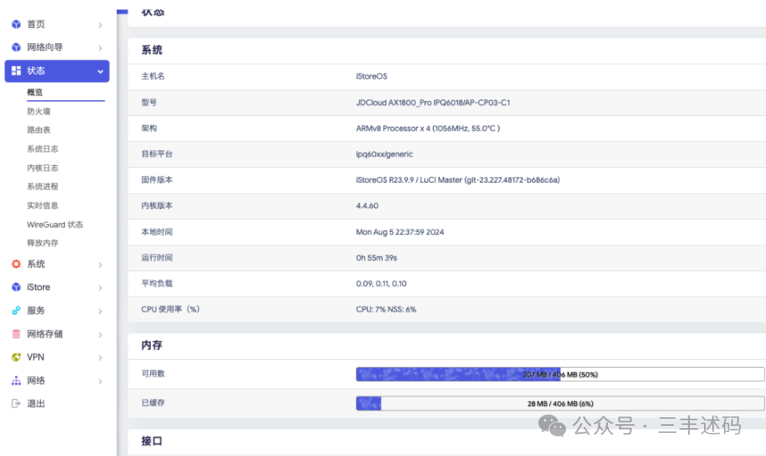Expand the VPN menu chevron
This screenshot has height=456, width=766.
coord(100,357)
